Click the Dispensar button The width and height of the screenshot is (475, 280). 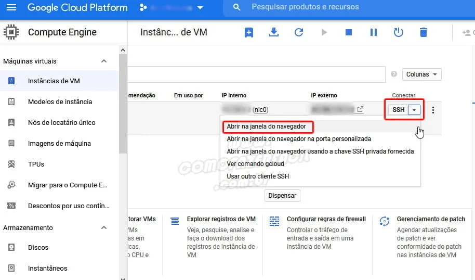click(282, 196)
